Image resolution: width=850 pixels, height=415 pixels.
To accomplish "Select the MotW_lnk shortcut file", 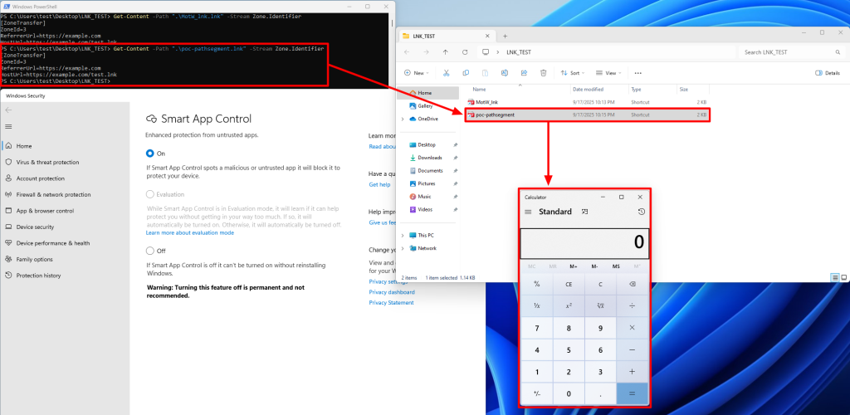I will point(587,102).
